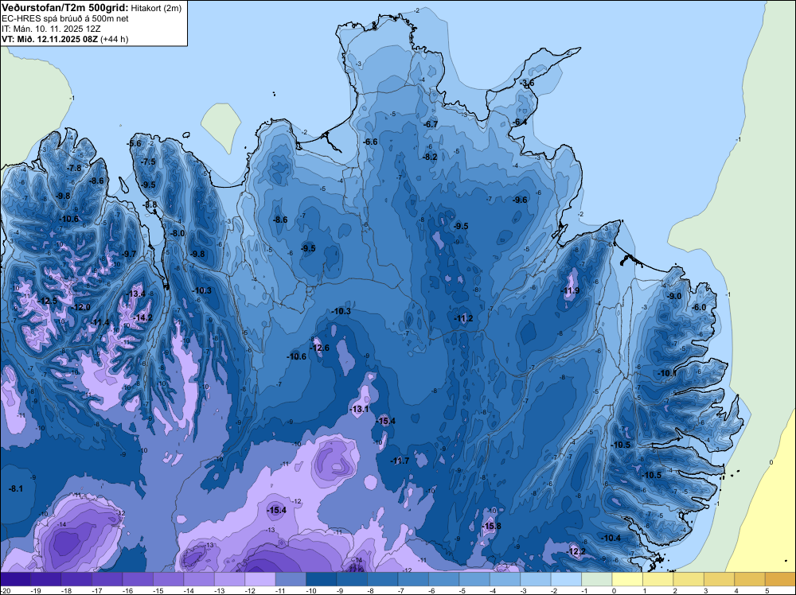Image resolution: width=796 pixels, height=595 pixels.
Task: Click the -9.6 temperature label
Action: click(x=521, y=200)
